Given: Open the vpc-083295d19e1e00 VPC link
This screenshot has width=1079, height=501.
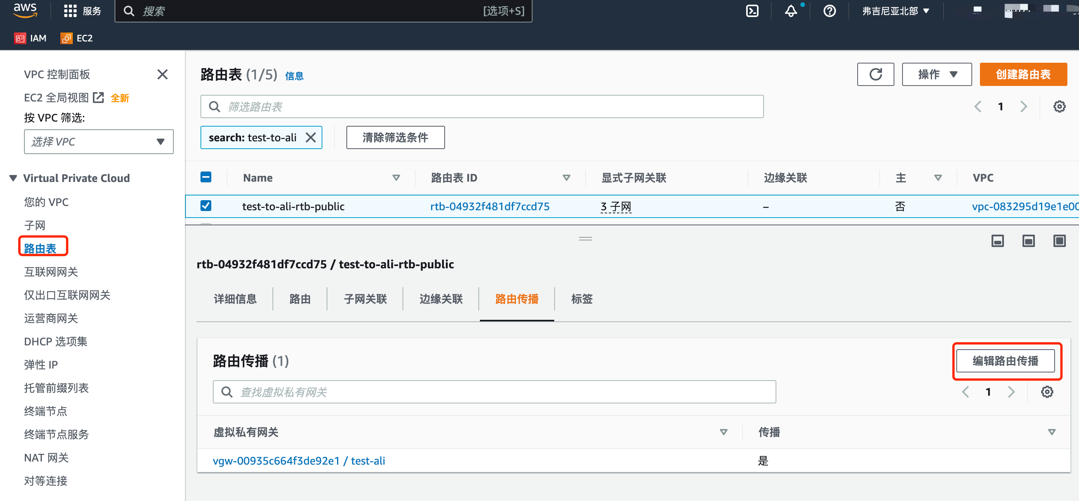Looking at the screenshot, I should 1025,206.
